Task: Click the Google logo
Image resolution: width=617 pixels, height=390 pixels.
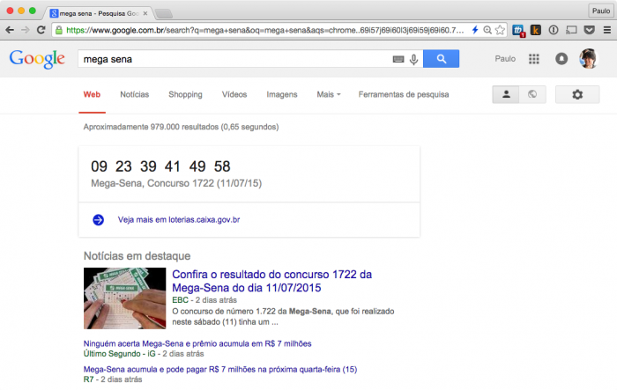Action: (37, 59)
